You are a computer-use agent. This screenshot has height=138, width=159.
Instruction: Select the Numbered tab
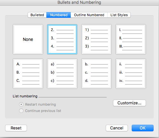pyautogui.click(x=59, y=15)
